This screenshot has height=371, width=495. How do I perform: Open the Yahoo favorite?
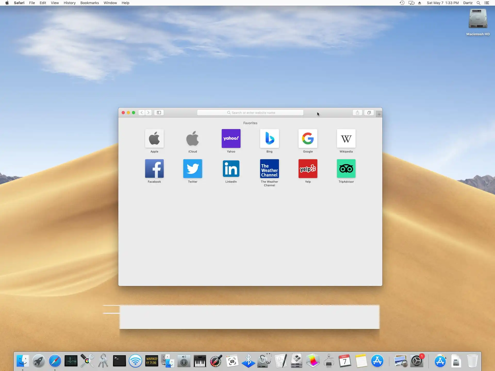click(231, 139)
